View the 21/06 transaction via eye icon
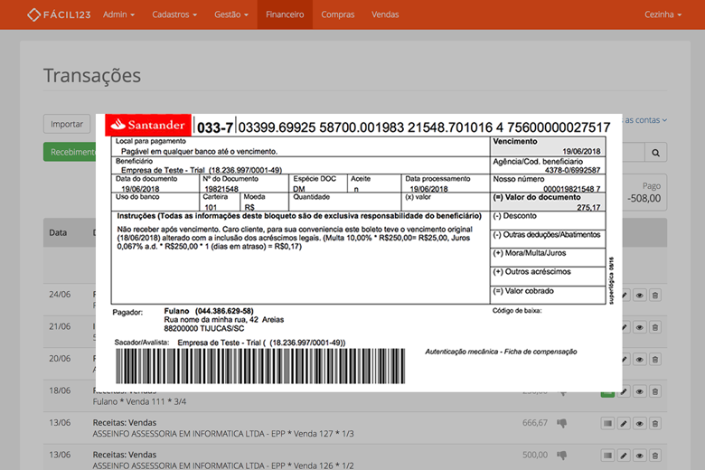This screenshot has height=470, width=705. tap(639, 327)
